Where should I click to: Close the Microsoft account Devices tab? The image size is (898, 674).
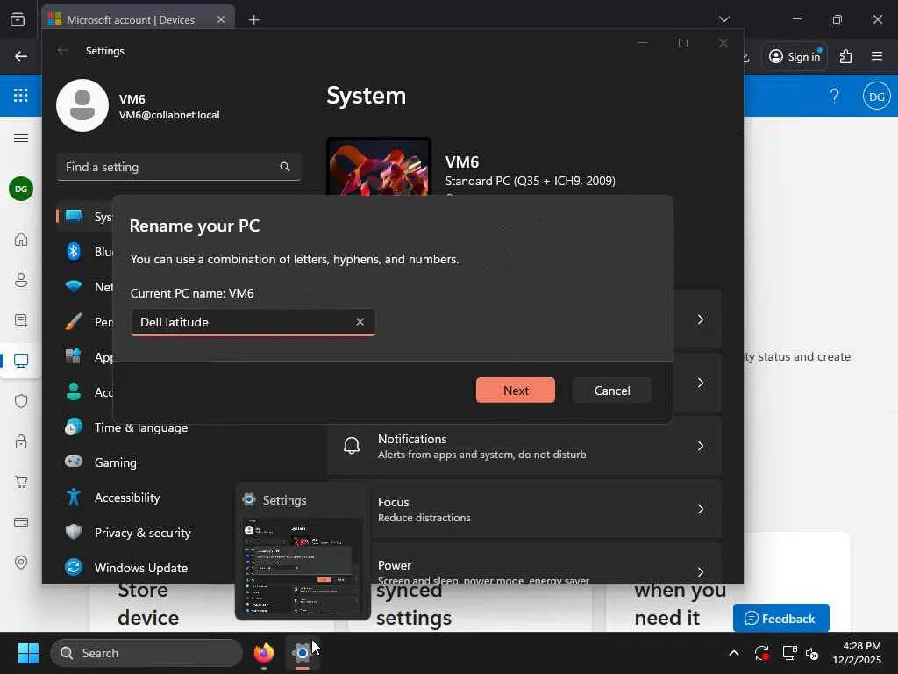[x=220, y=19]
